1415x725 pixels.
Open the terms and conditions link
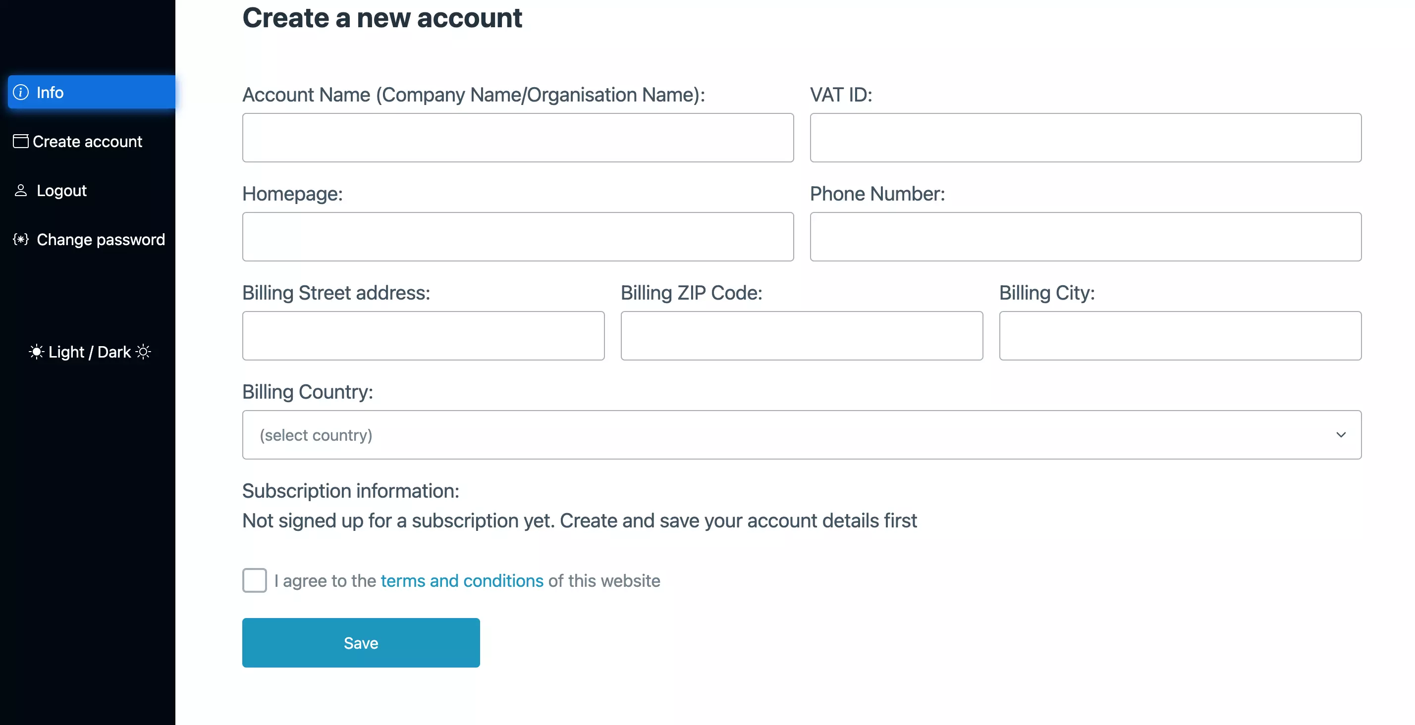[462, 580]
